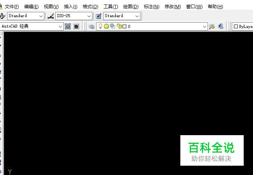Open the 修改(M) menu
253x175 pixels.
[173, 7]
